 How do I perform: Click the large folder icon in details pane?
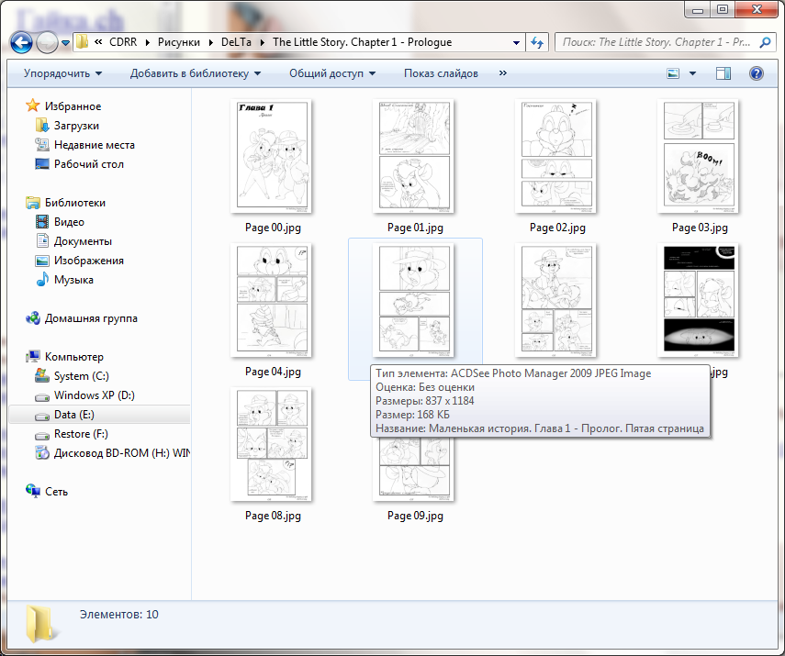click(39, 623)
